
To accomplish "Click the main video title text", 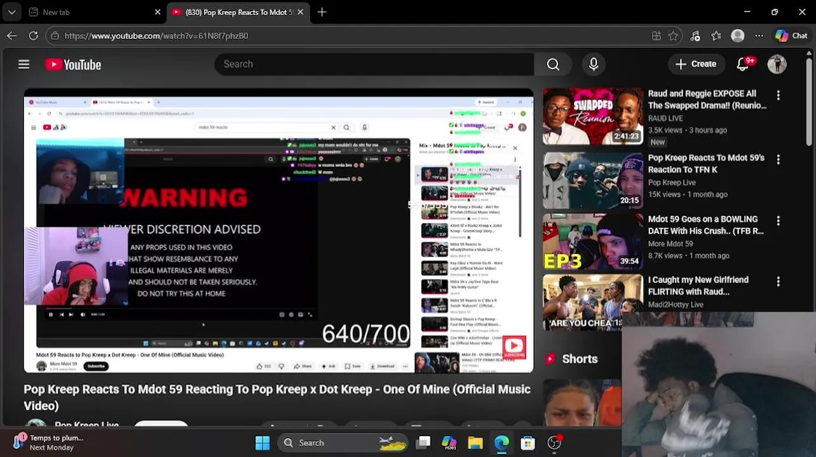I will (277, 397).
